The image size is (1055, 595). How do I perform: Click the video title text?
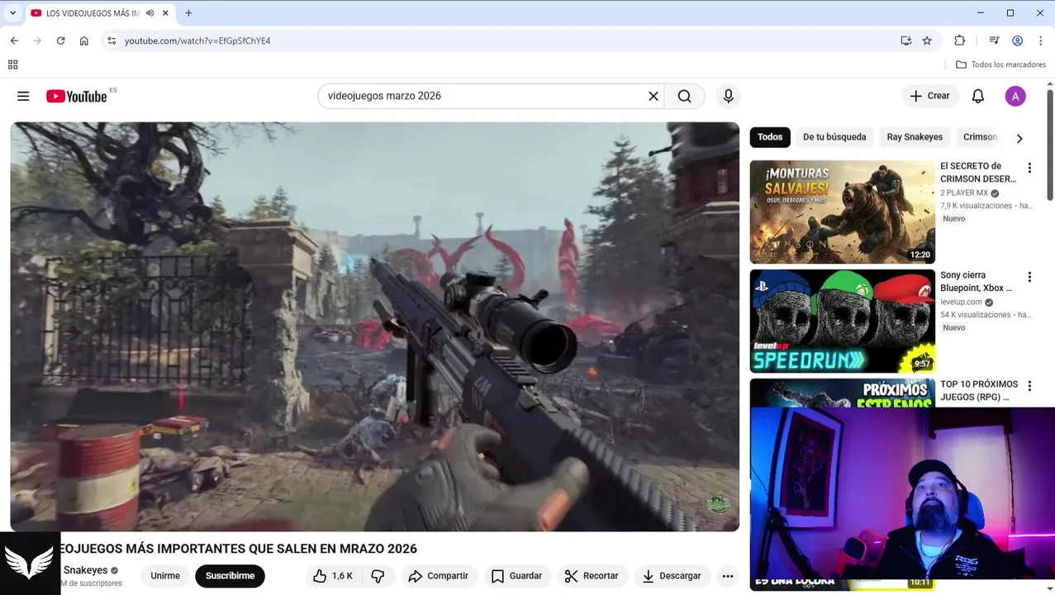tap(239, 549)
